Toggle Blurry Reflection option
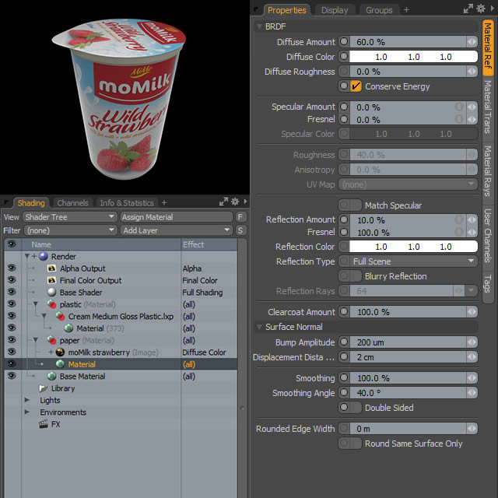The width and height of the screenshot is (498, 498). (349, 276)
